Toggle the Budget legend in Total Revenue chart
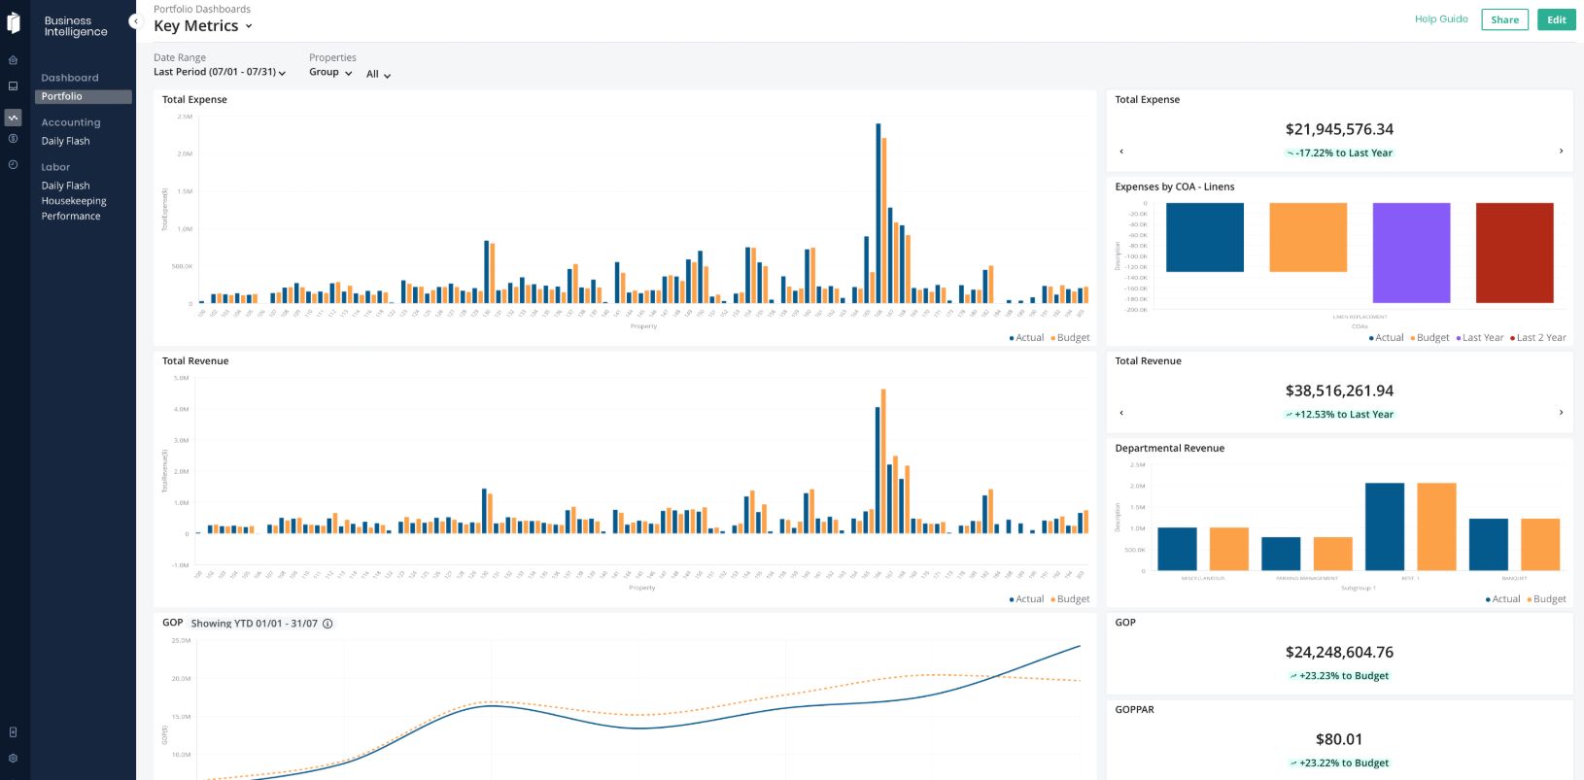1584x780 pixels. [x=1070, y=599]
